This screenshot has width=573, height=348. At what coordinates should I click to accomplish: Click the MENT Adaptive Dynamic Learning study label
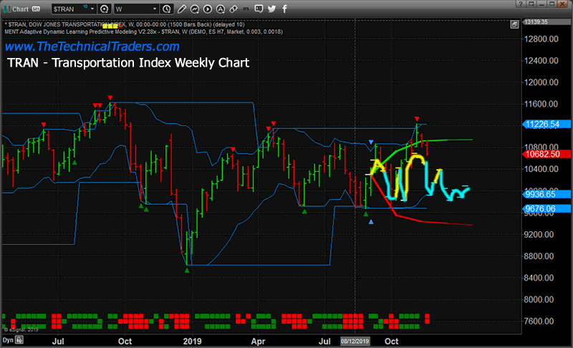[x=144, y=32]
